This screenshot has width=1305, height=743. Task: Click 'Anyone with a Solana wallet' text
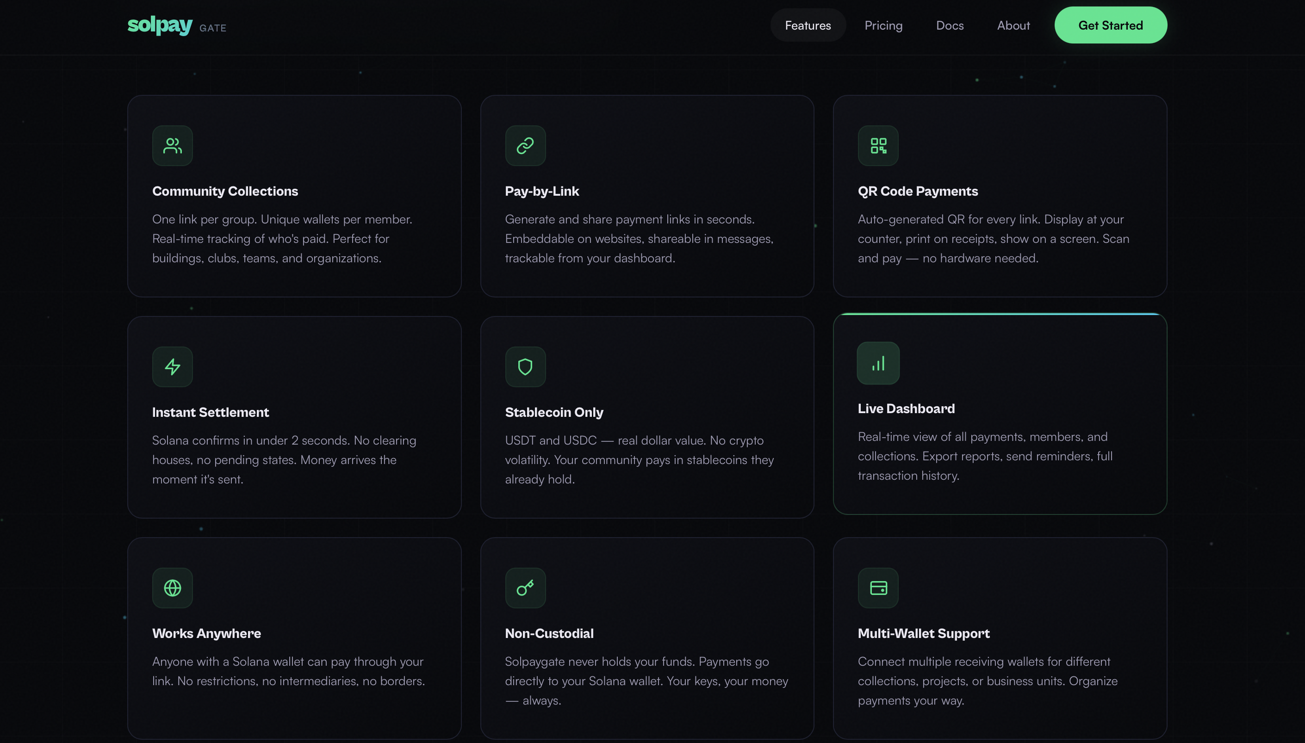click(x=288, y=671)
